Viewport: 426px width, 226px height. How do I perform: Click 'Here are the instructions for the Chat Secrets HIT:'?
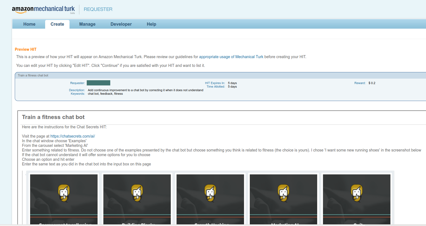pos(64,127)
